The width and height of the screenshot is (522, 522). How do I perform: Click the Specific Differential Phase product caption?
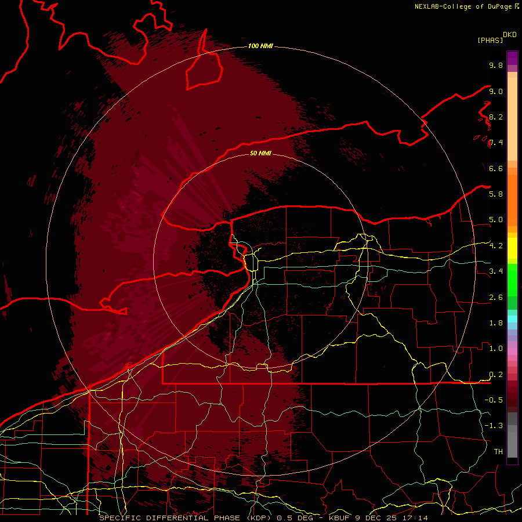click(263, 518)
